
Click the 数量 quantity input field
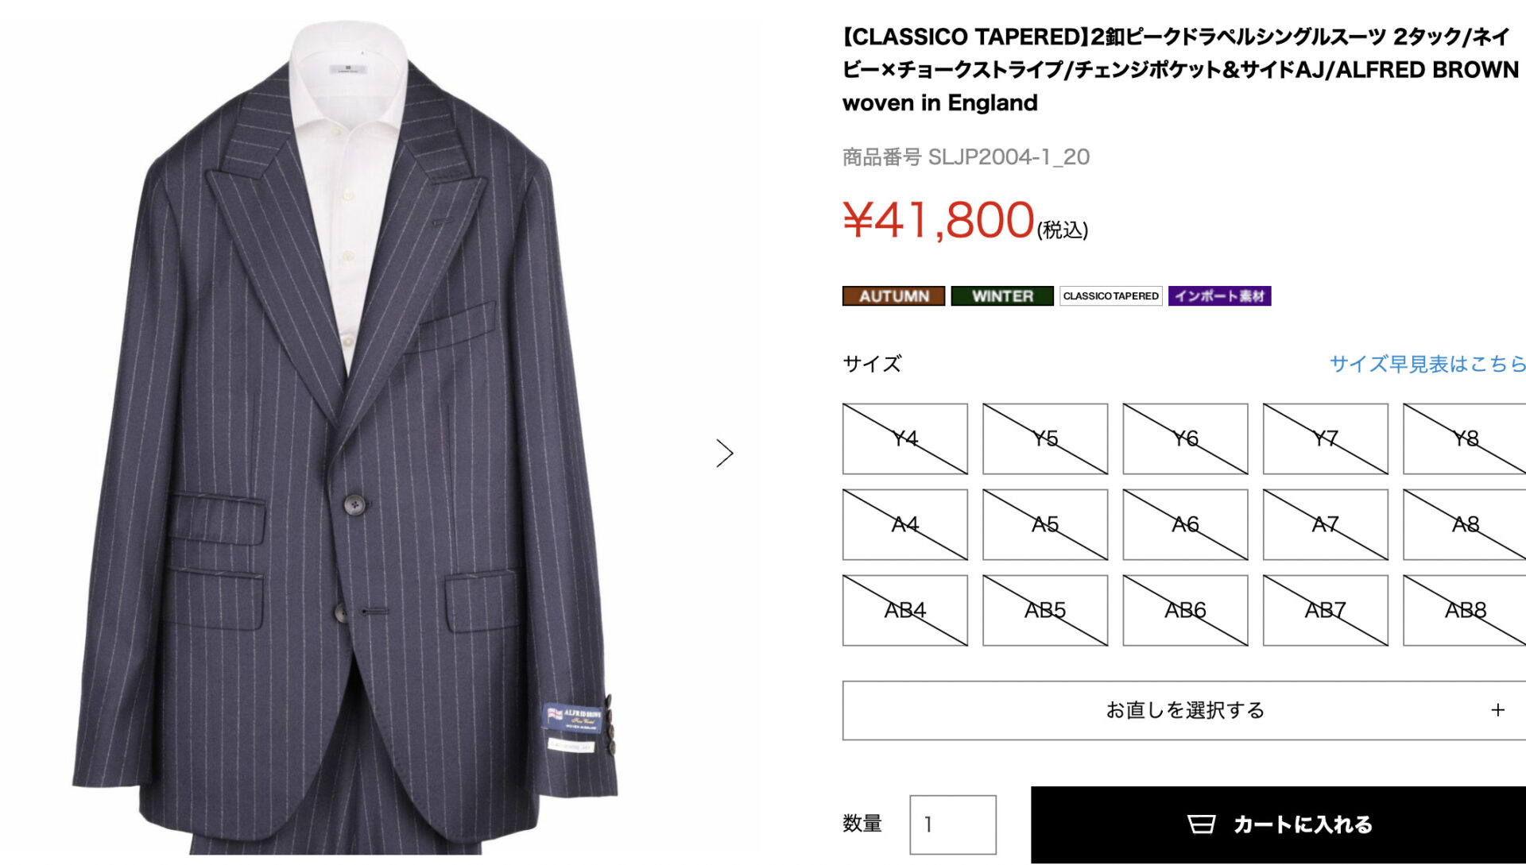(x=953, y=824)
